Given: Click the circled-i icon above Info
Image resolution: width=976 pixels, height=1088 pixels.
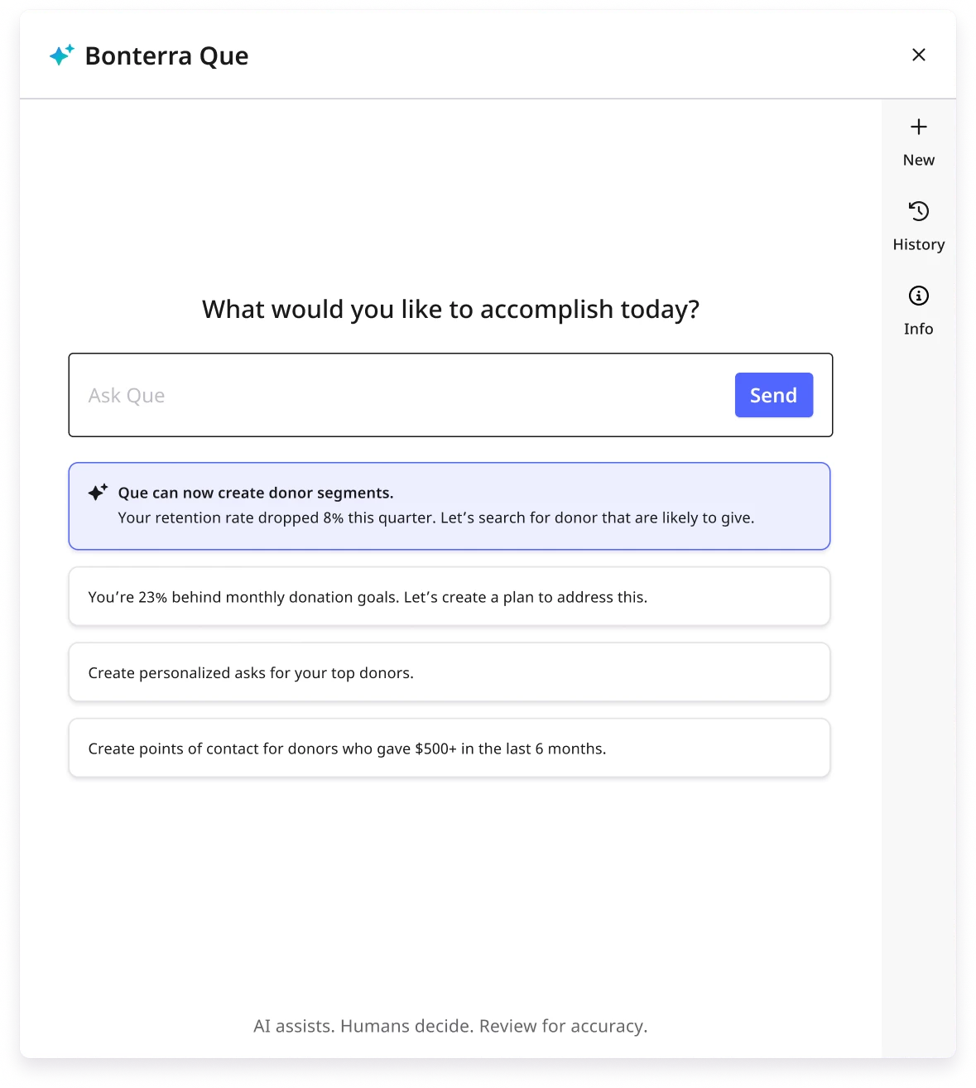Looking at the screenshot, I should click(918, 295).
